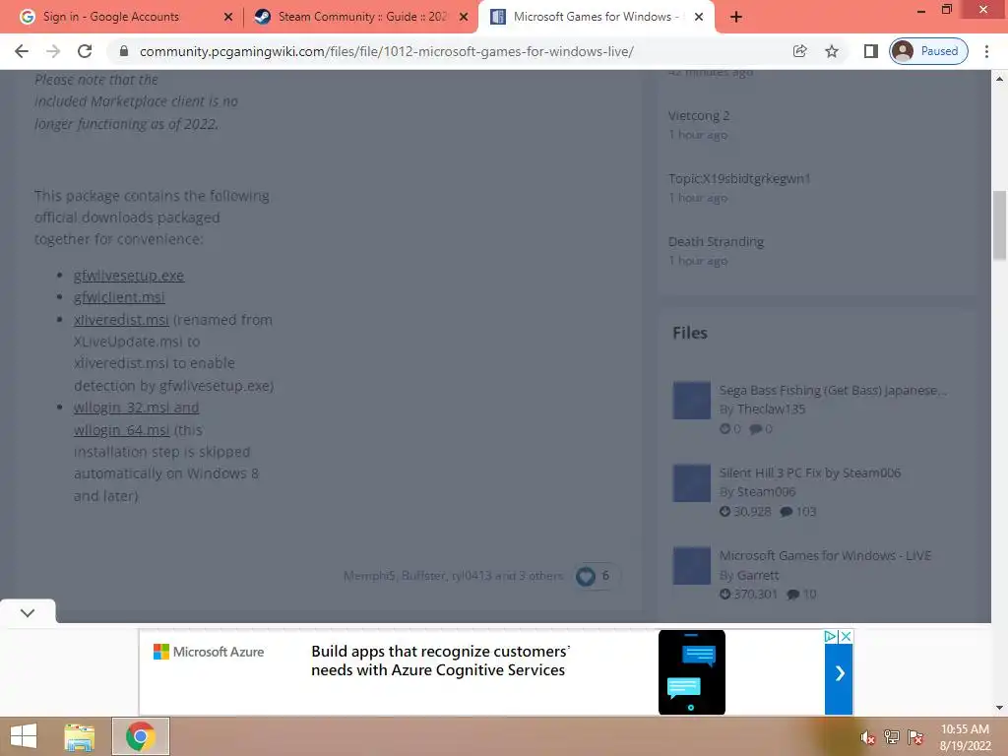Visit Steam006 author profile
The width and height of the screenshot is (1008, 756).
pyautogui.click(x=766, y=492)
